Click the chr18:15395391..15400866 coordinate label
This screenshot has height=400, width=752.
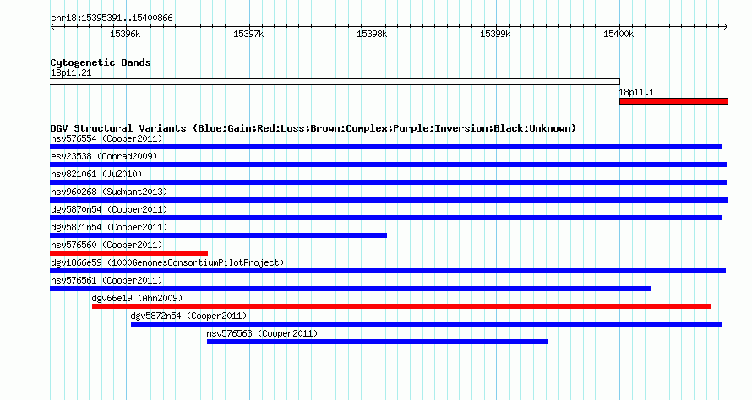[112, 19]
